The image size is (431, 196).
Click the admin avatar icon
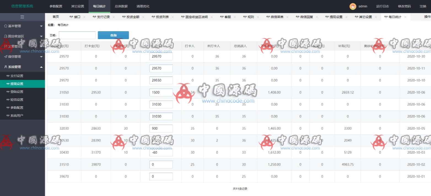click(x=352, y=6)
